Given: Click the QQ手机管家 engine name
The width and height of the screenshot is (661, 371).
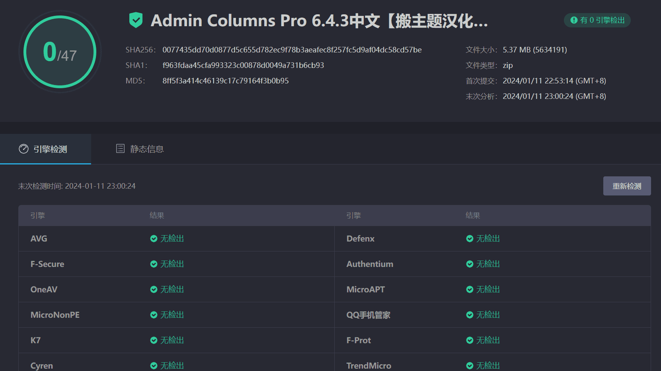Looking at the screenshot, I should [x=369, y=315].
